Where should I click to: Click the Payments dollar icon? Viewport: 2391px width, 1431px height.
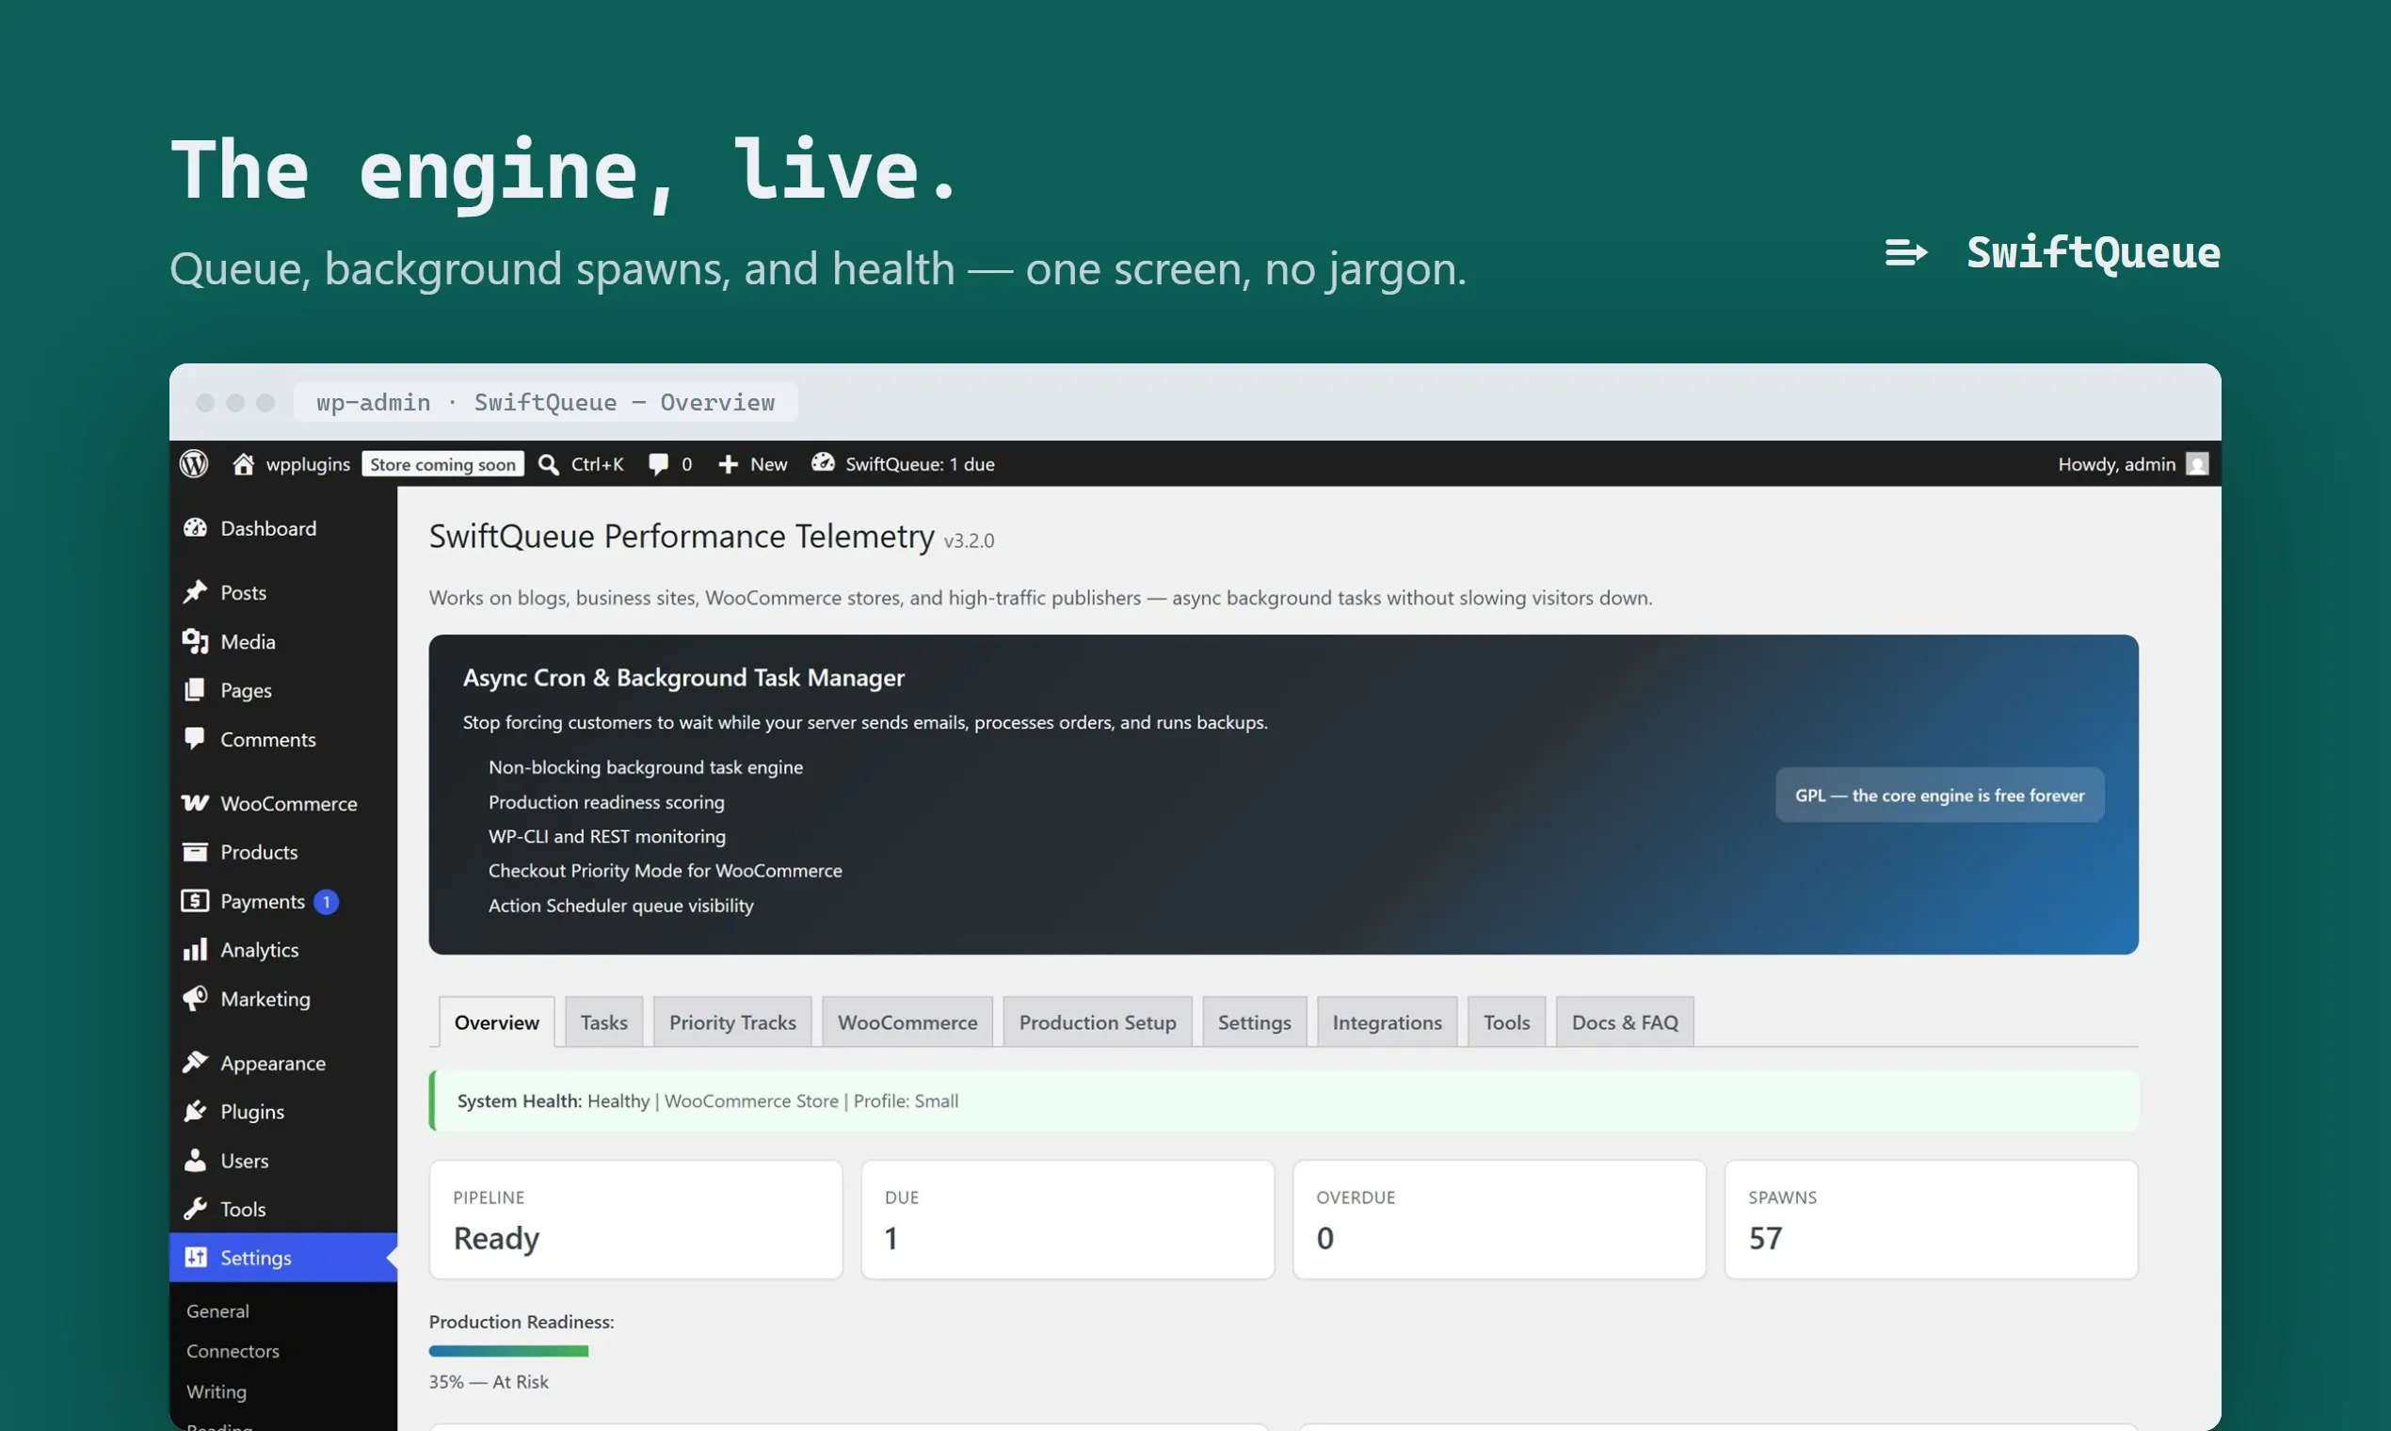click(x=196, y=901)
